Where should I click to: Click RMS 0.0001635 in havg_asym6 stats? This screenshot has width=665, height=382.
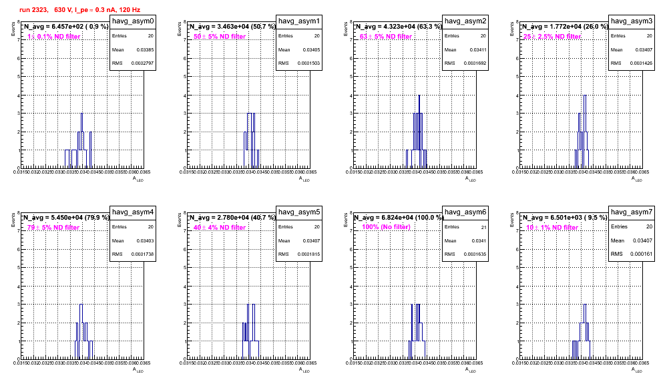[x=465, y=254]
